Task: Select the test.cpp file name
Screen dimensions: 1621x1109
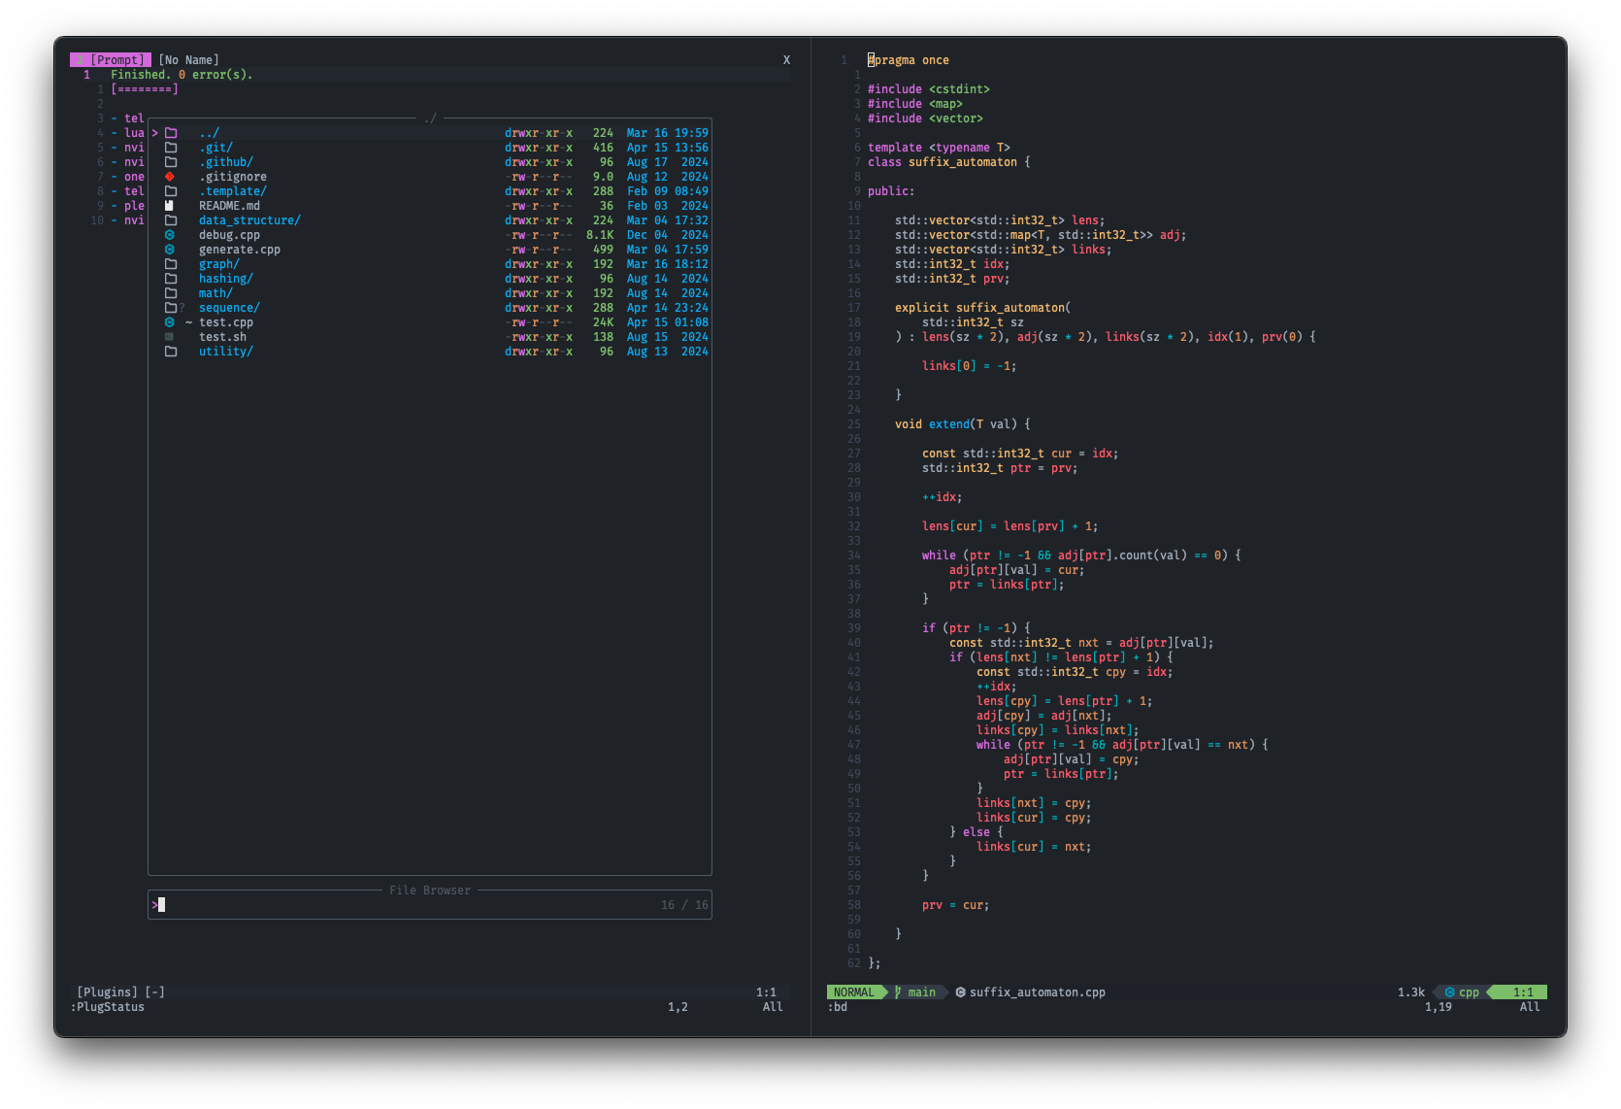Action: 226,322
